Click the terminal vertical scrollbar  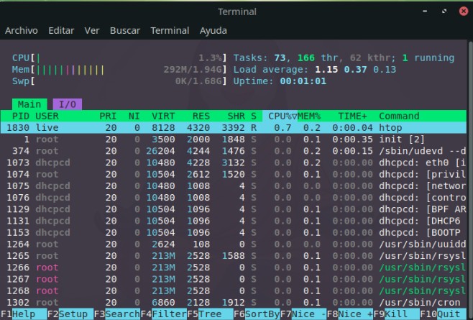[x=470, y=180]
